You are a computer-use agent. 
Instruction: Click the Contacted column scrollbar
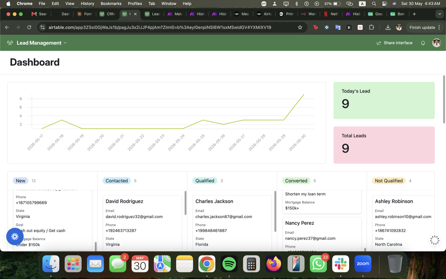(186, 203)
